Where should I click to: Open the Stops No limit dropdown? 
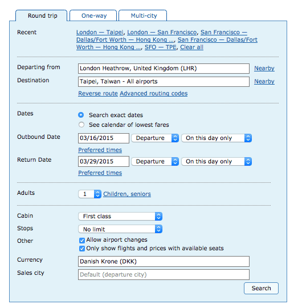pos(120,229)
